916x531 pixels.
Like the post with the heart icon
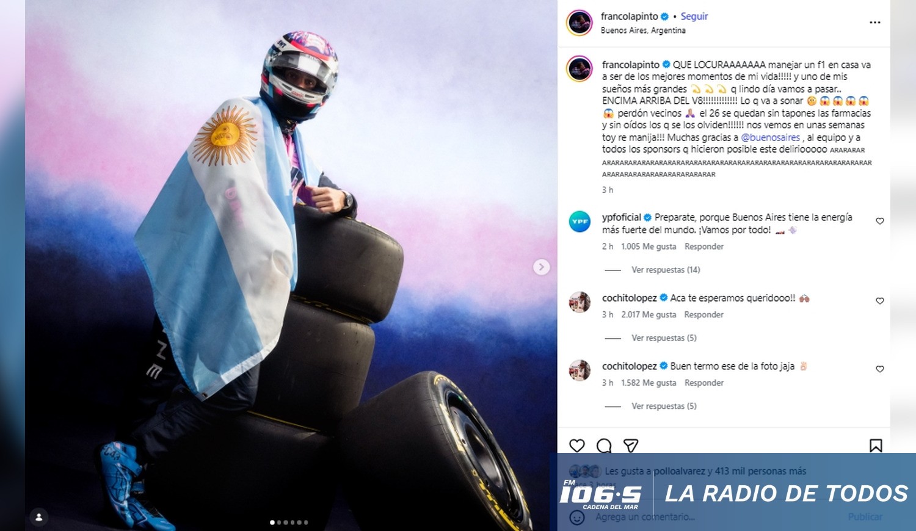[577, 446]
